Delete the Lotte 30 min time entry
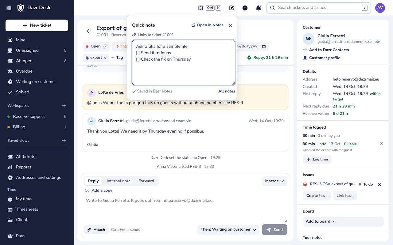The height and width of the screenshot is (245, 393). (382, 144)
